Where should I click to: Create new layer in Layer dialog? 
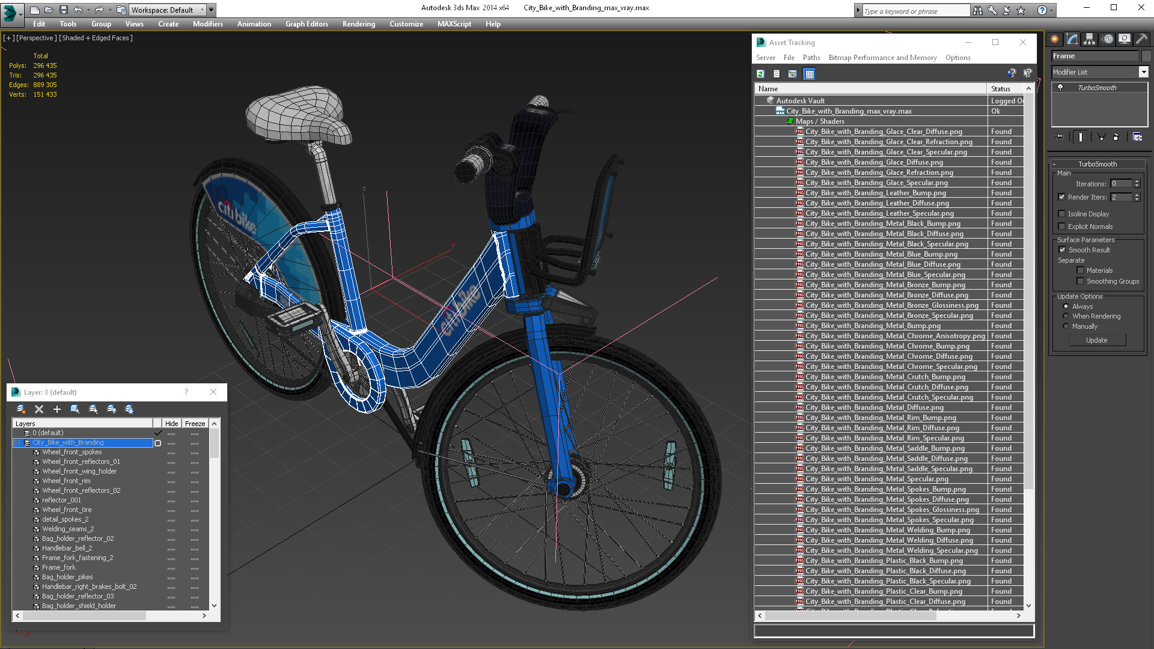click(x=21, y=409)
